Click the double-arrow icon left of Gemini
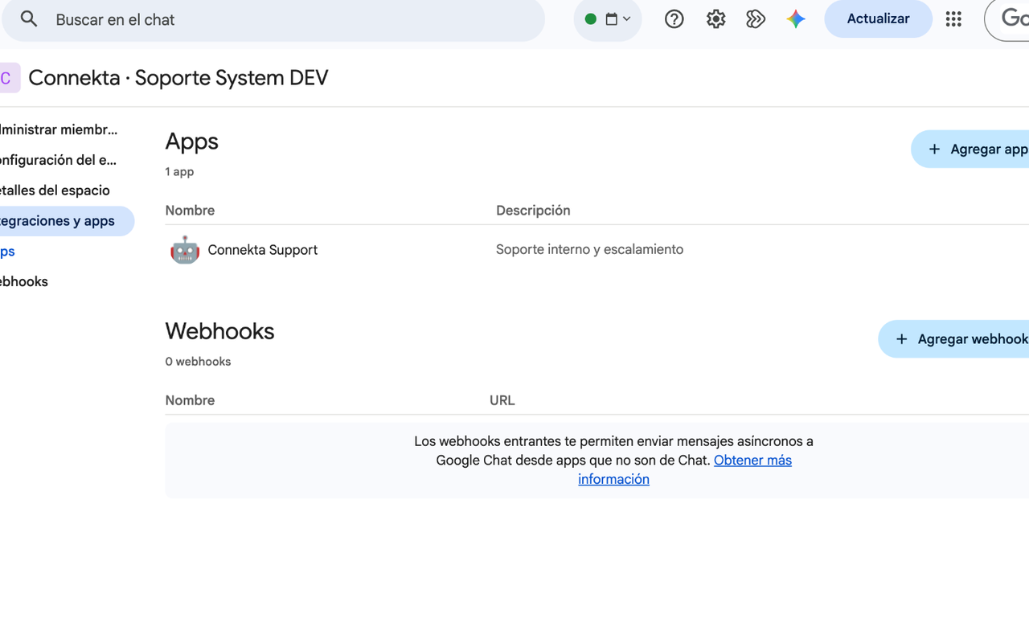The height and width of the screenshot is (643, 1029). pos(756,19)
